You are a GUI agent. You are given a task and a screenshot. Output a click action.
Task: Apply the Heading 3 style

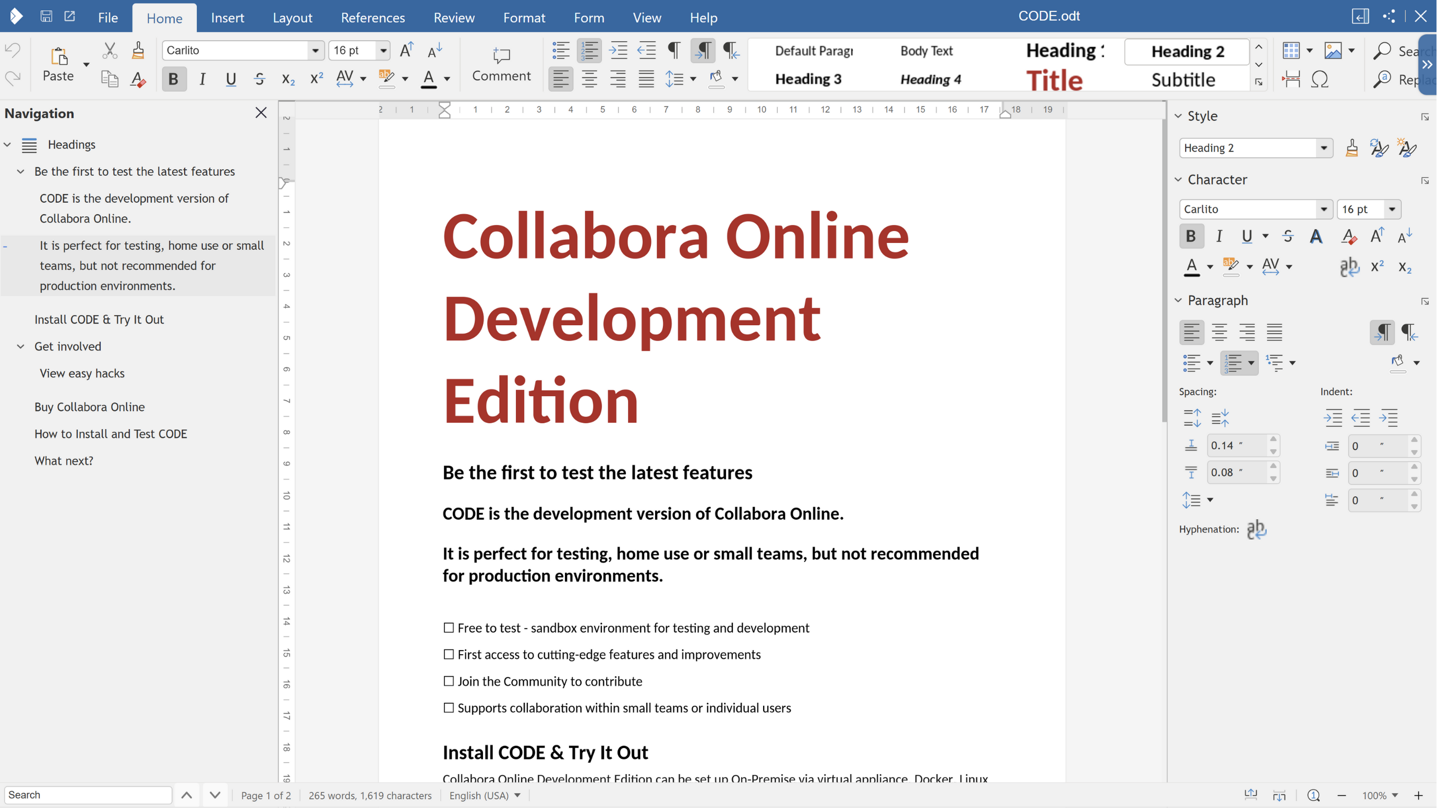(x=808, y=79)
